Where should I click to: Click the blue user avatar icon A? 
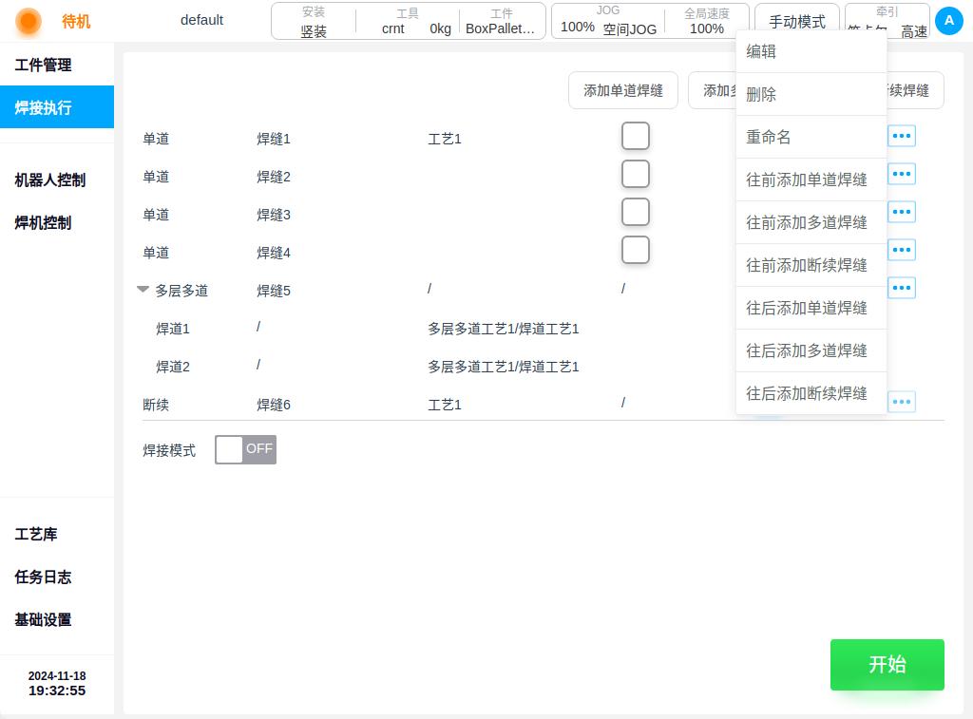point(949,21)
